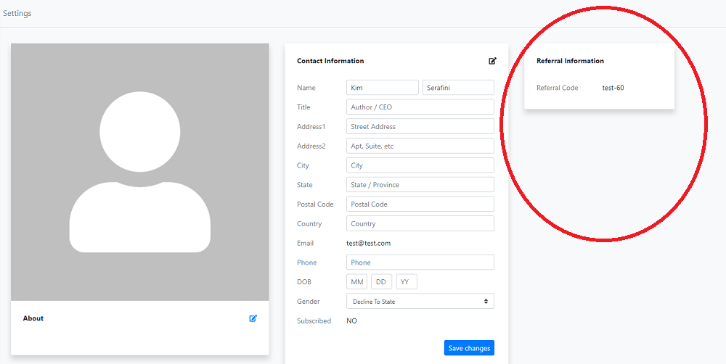Select the Phone input field
Viewport: 726px width, 364px height.
coord(420,262)
